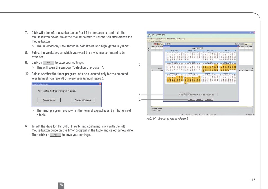
Task: Select the CH 1 channel tab
Action: coord(148,41)
